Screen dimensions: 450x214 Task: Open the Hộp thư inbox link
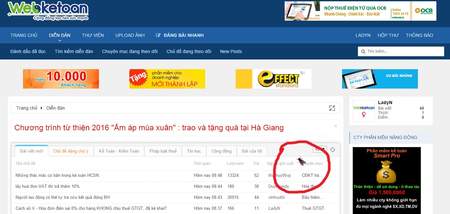pos(388,35)
